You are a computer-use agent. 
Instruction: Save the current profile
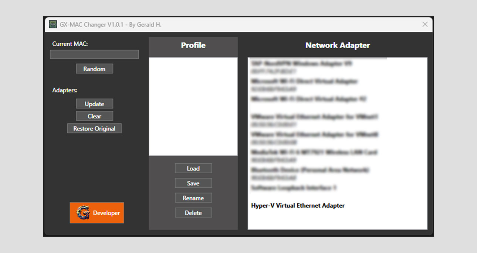pyautogui.click(x=193, y=183)
